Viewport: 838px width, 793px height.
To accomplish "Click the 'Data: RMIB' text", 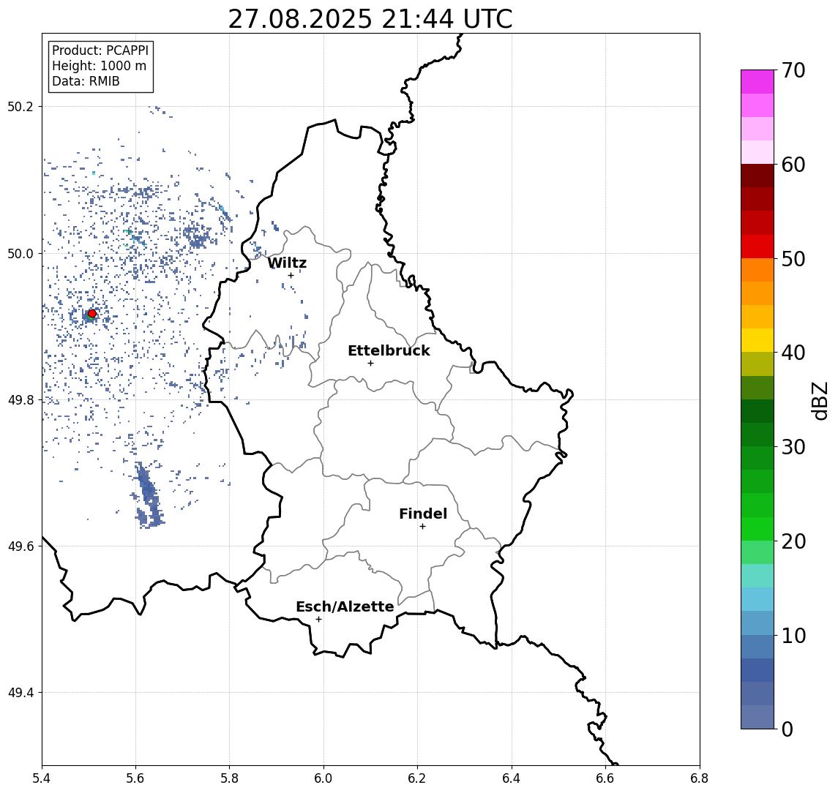I will [86, 82].
